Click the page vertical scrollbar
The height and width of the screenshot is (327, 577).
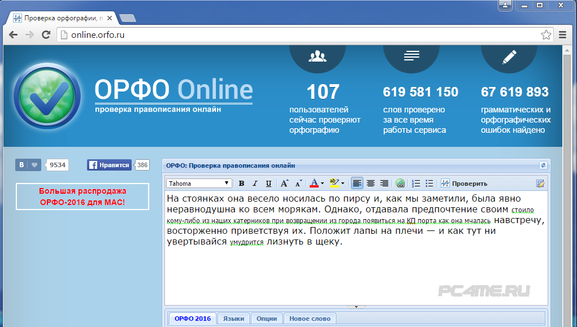pyautogui.click(x=567, y=189)
